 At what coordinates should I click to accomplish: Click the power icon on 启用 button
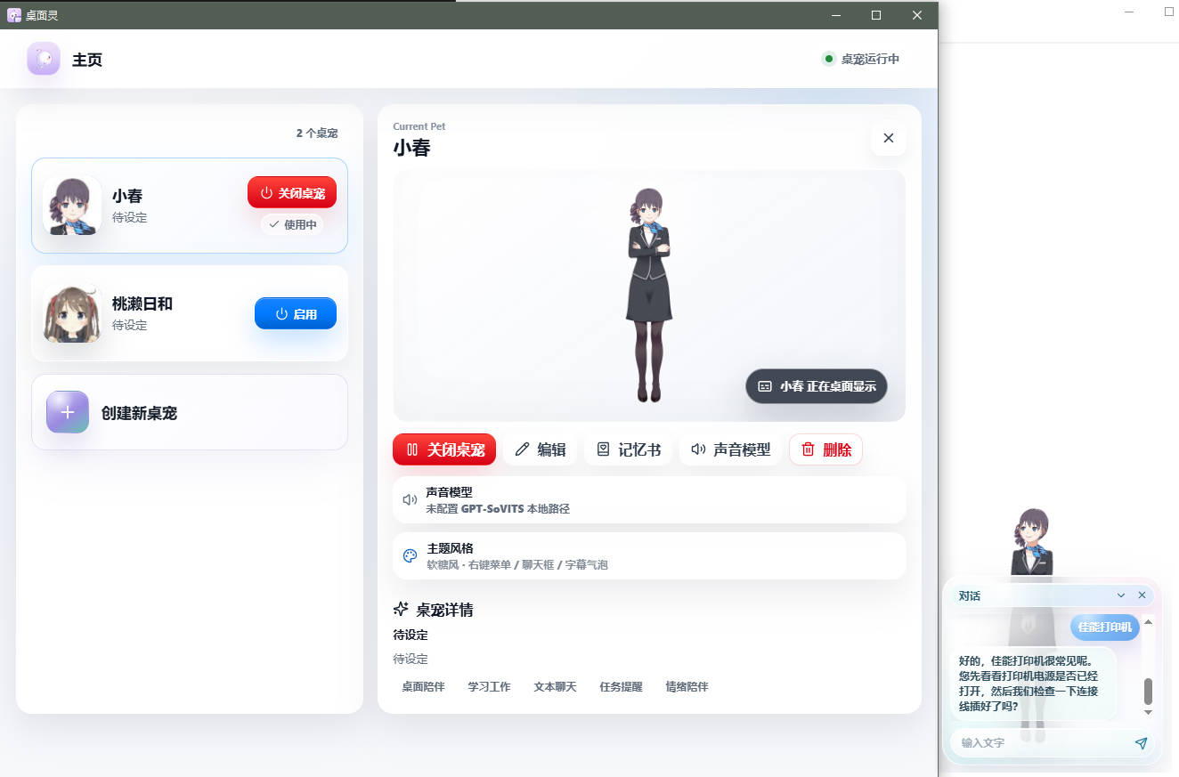[281, 313]
